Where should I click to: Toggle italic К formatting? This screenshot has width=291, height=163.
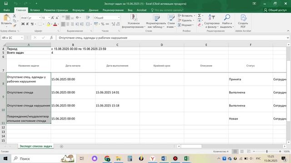[x=27, y=24]
